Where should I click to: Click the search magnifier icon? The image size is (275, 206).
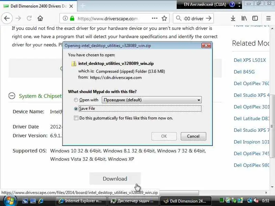point(178,18)
